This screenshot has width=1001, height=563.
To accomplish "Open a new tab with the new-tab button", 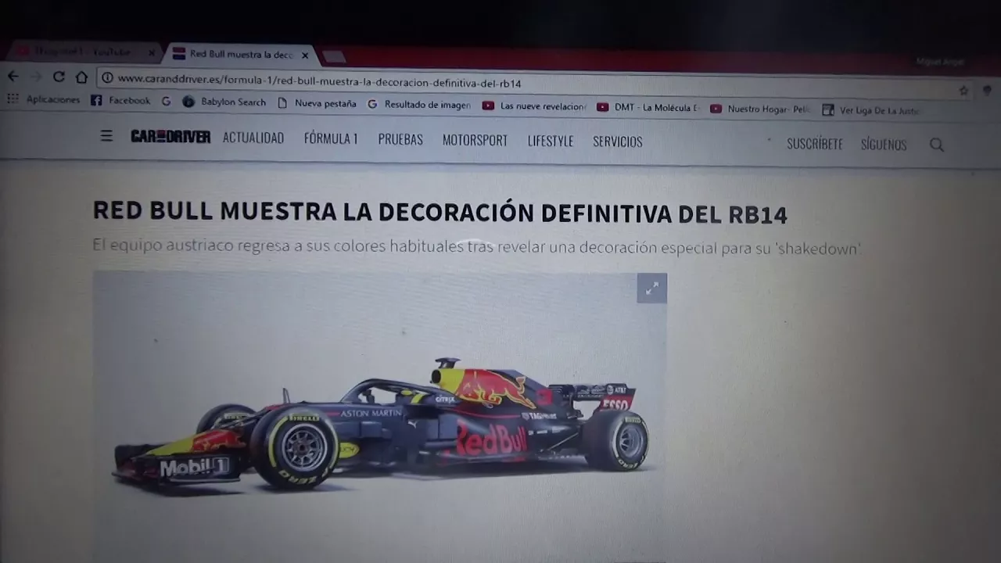I will [334, 56].
